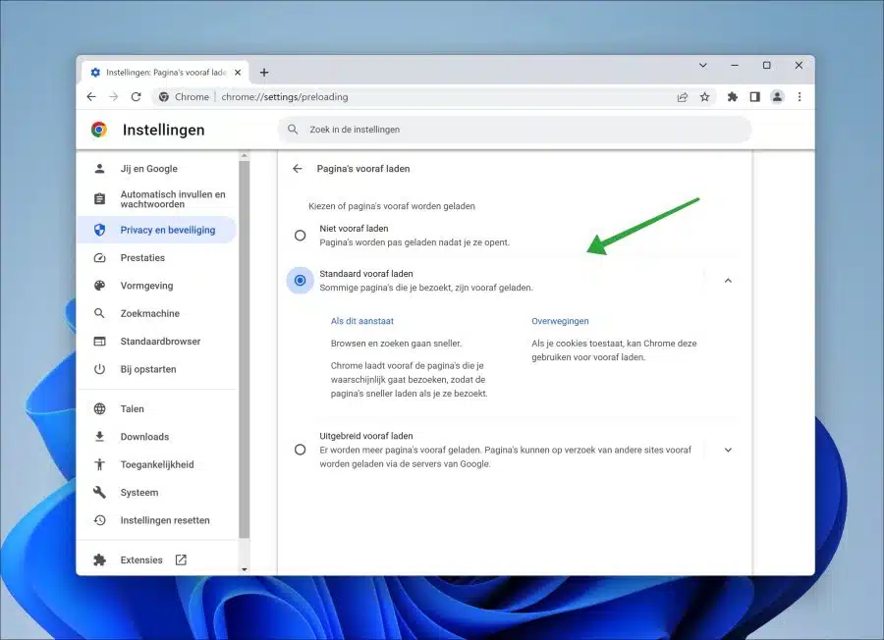The width and height of the screenshot is (884, 640).
Task: Click the Chrome logo beside Instellingen
Action: tap(99, 130)
